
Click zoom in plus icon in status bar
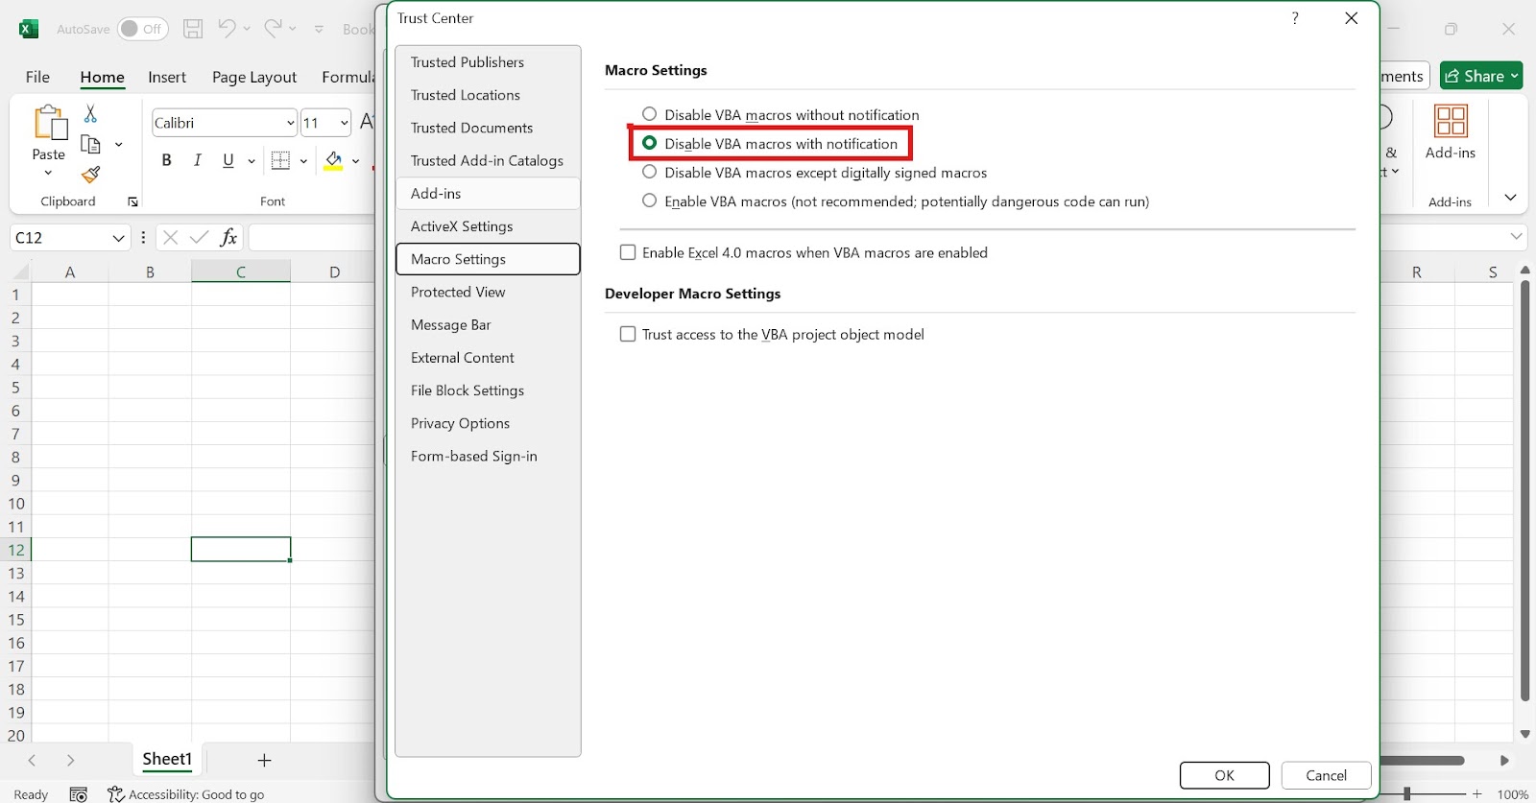1477,793
